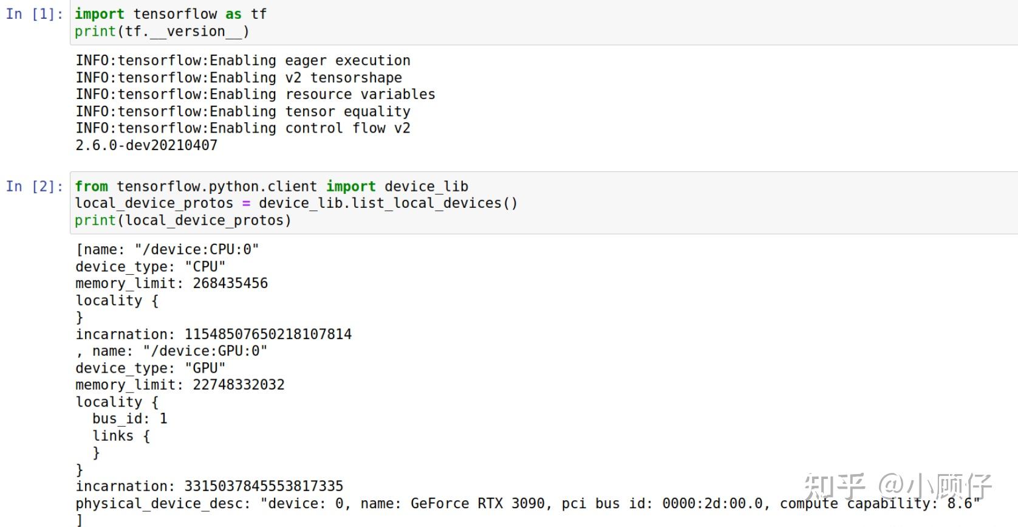The width and height of the screenshot is (1018, 527).
Task: Click the 'bus_id: 1' output line
Action: [x=130, y=419]
